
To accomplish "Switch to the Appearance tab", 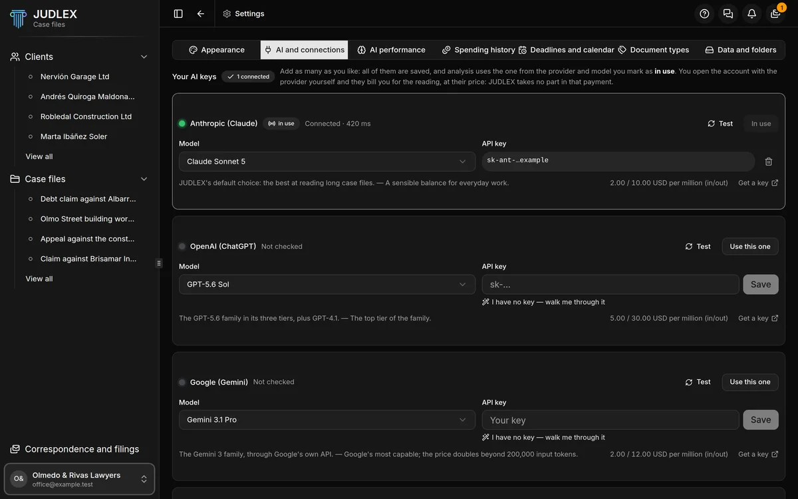I will click(217, 50).
